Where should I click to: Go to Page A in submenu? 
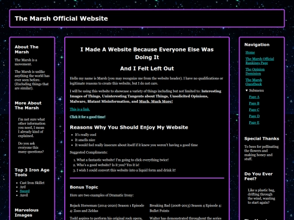[x=254, y=97]
